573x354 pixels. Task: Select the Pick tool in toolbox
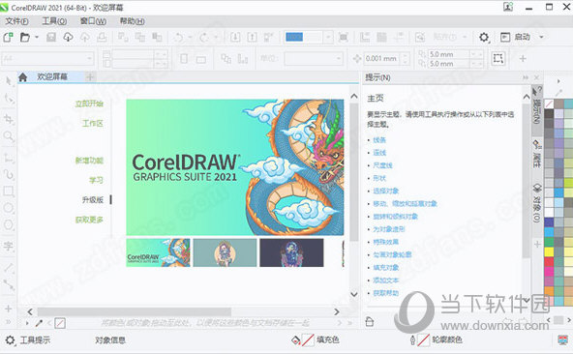[x=8, y=80]
